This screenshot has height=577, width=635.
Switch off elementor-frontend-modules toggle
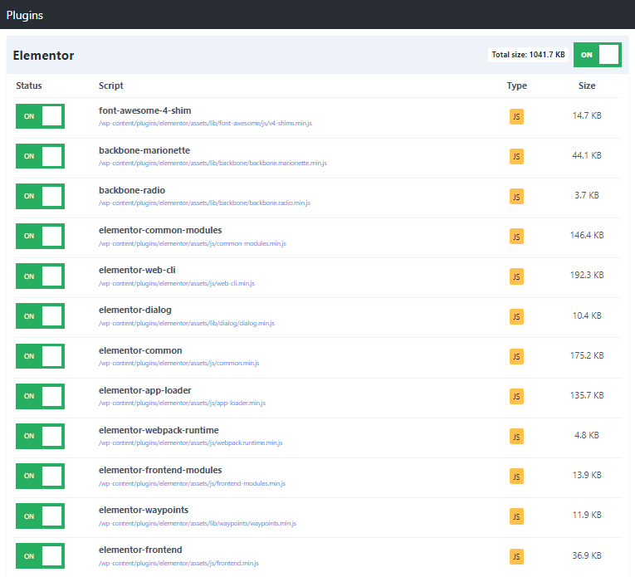40,476
